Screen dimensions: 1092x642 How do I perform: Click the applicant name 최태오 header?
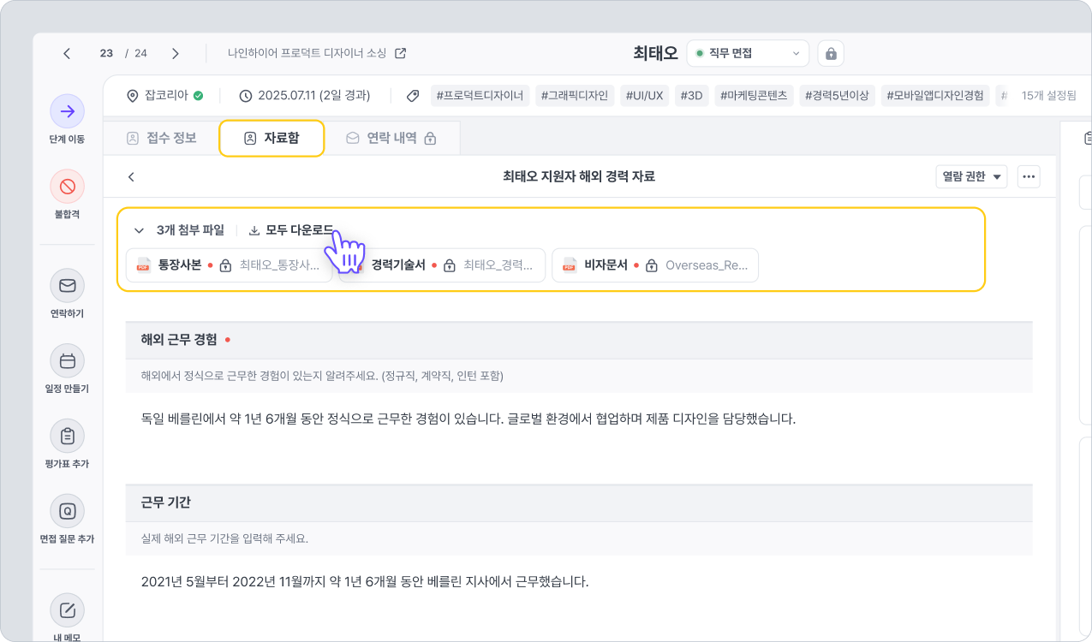coord(655,53)
